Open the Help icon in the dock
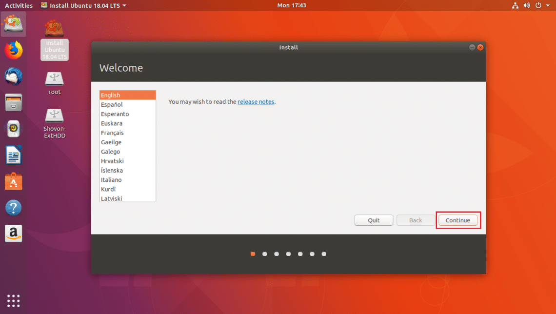Image resolution: width=556 pixels, height=314 pixels. pyautogui.click(x=14, y=208)
